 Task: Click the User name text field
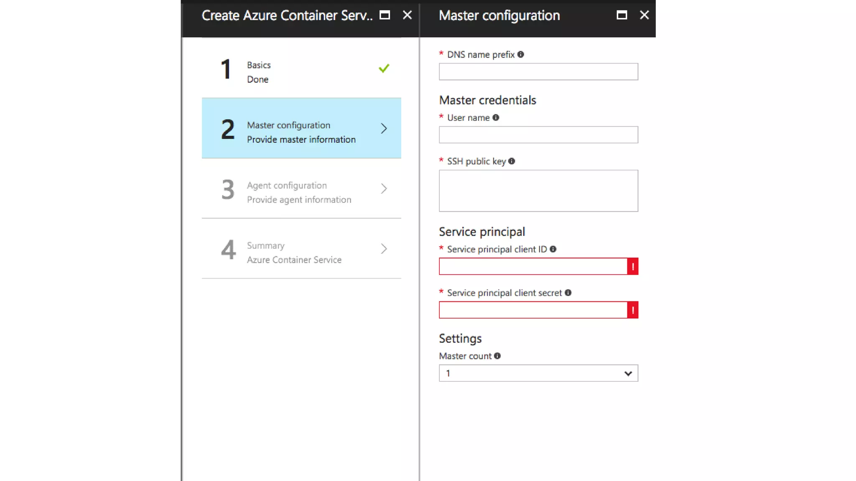point(538,135)
